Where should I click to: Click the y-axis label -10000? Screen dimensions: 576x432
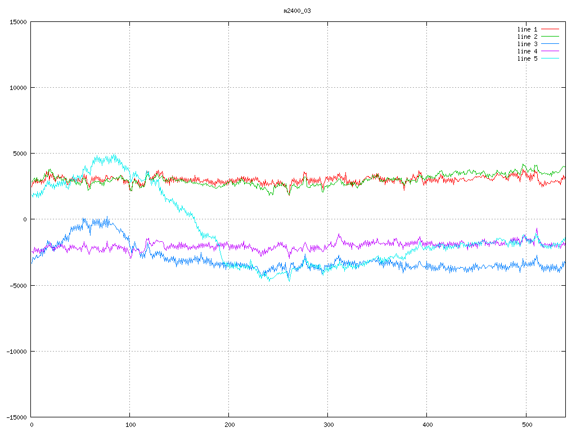point(16,352)
